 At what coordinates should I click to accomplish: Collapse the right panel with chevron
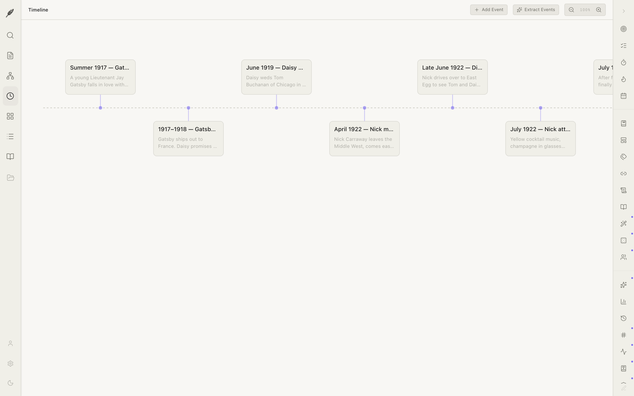[624, 11]
